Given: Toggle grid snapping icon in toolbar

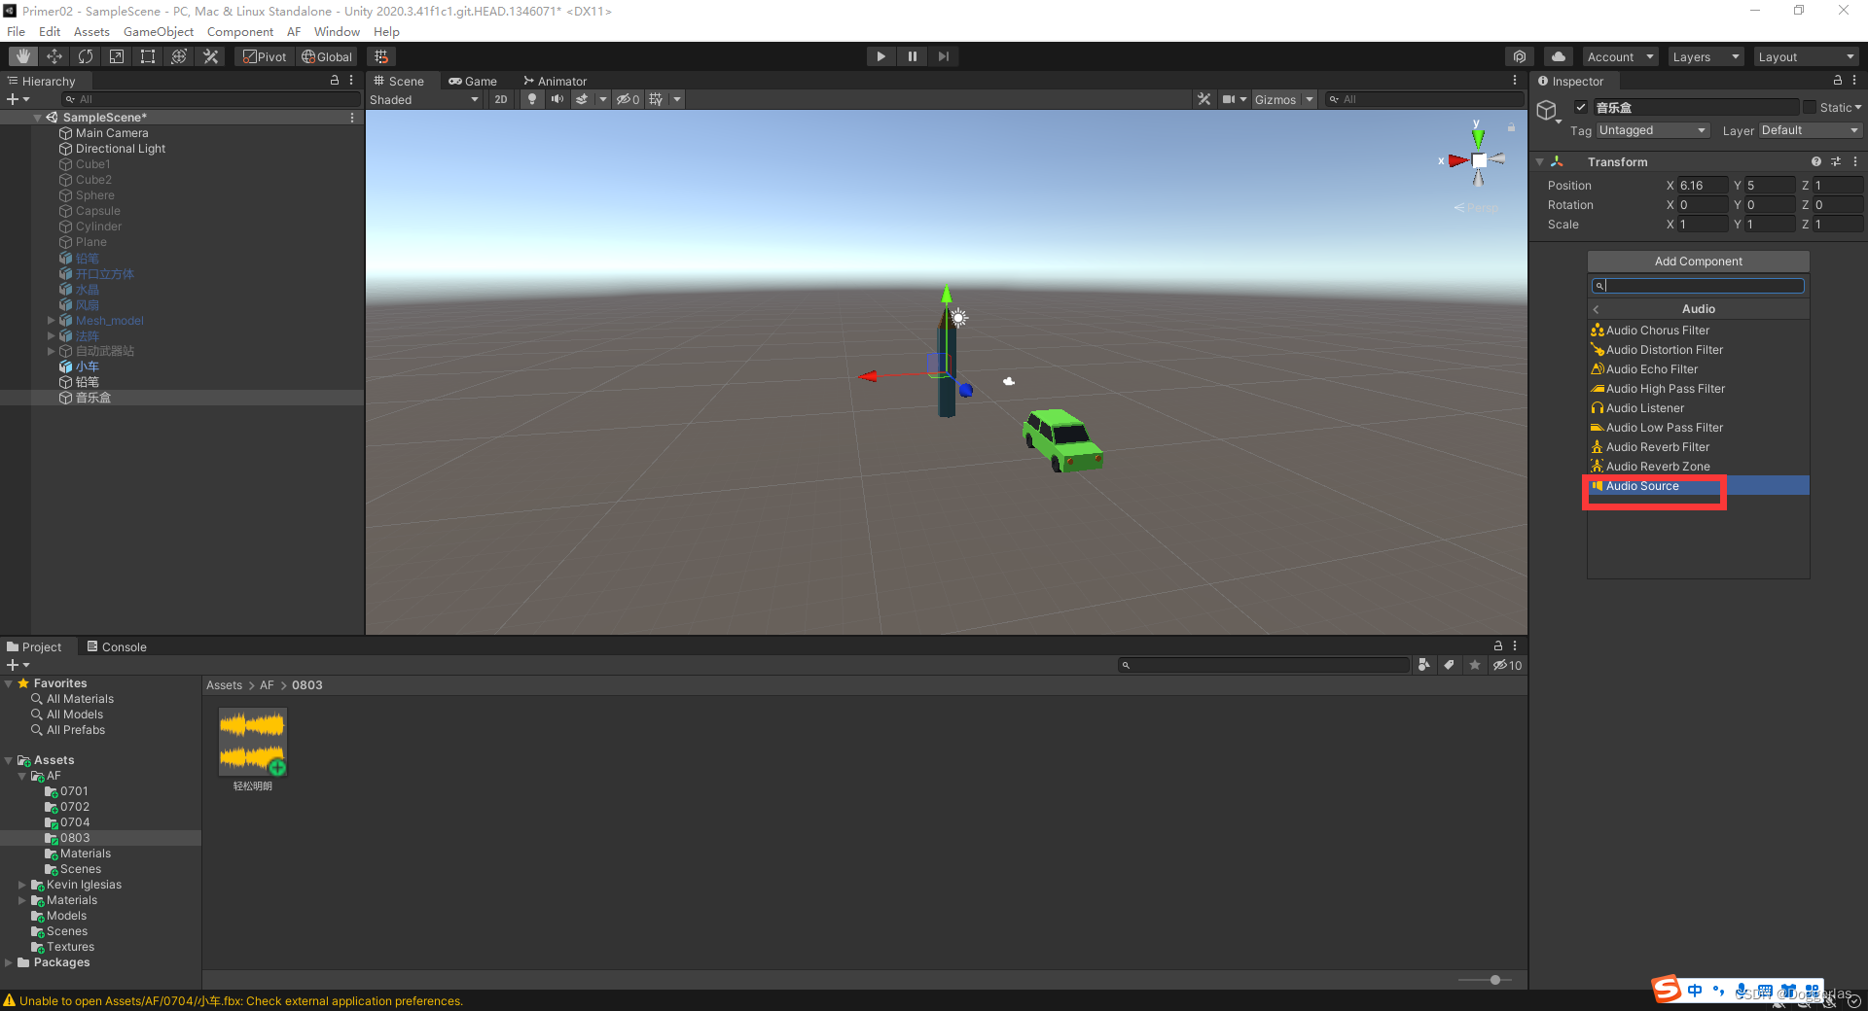Looking at the screenshot, I should coord(381,56).
